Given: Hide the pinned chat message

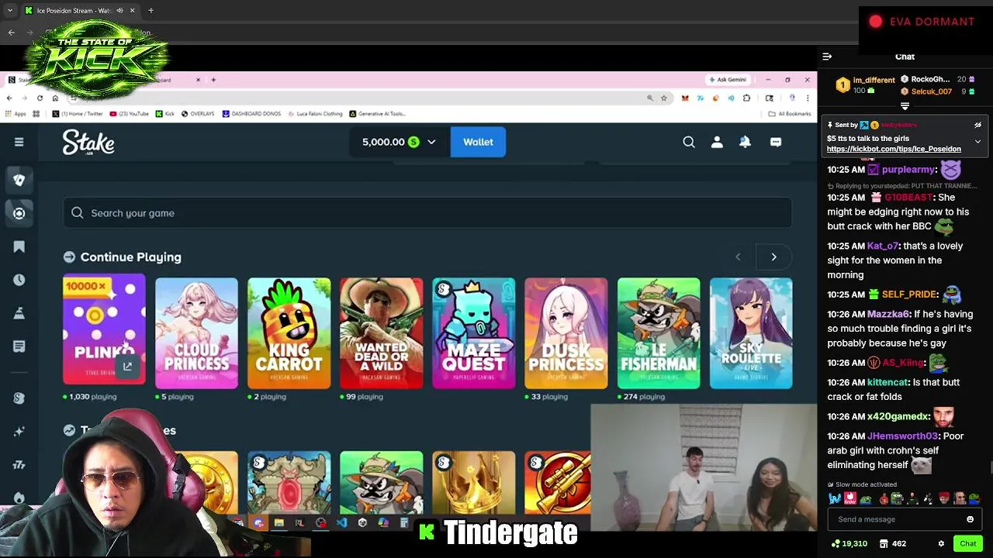Looking at the screenshot, I should coord(977,125).
